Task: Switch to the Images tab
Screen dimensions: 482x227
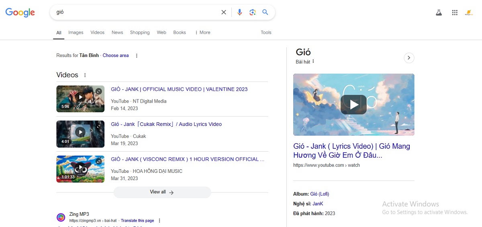Action: [x=76, y=32]
